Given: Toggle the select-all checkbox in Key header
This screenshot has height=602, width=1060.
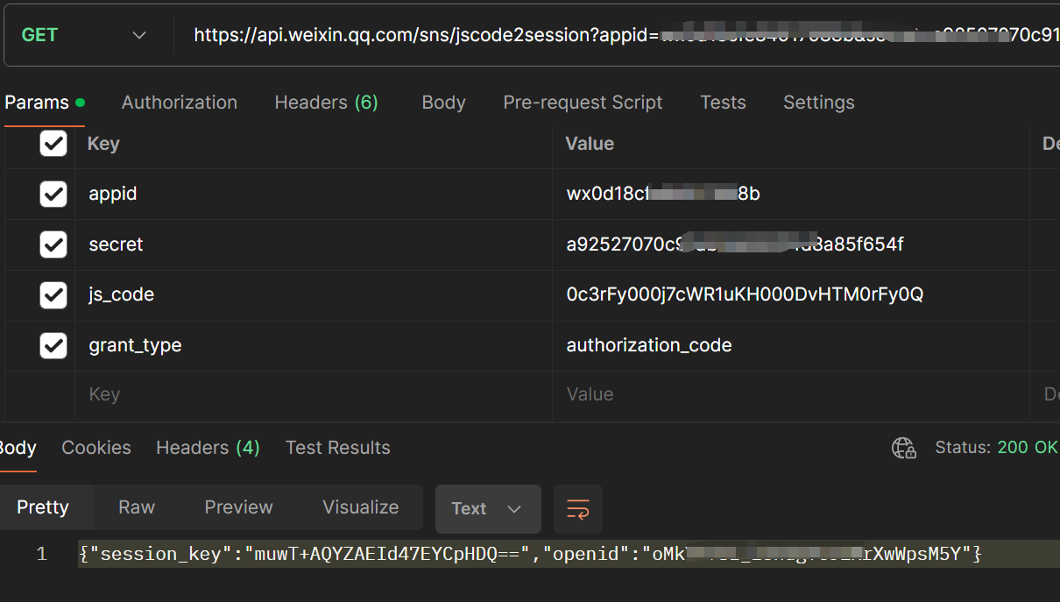Looking at the screenshot, I should pos(53,143).
